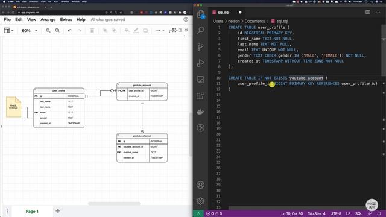The width and height of the screenshot is (386, 217).
Task: Open Source Control view in activity bar
Action: pyautogui.click(x=201, y=46)
